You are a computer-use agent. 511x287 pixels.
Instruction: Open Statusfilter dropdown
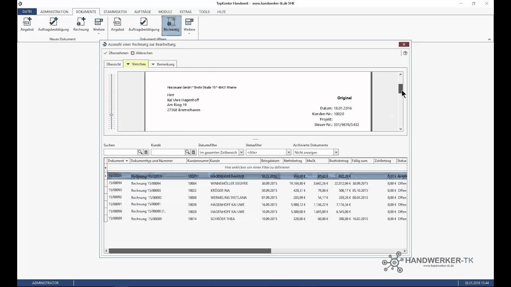pyautogui.click(x=288, y=152)
